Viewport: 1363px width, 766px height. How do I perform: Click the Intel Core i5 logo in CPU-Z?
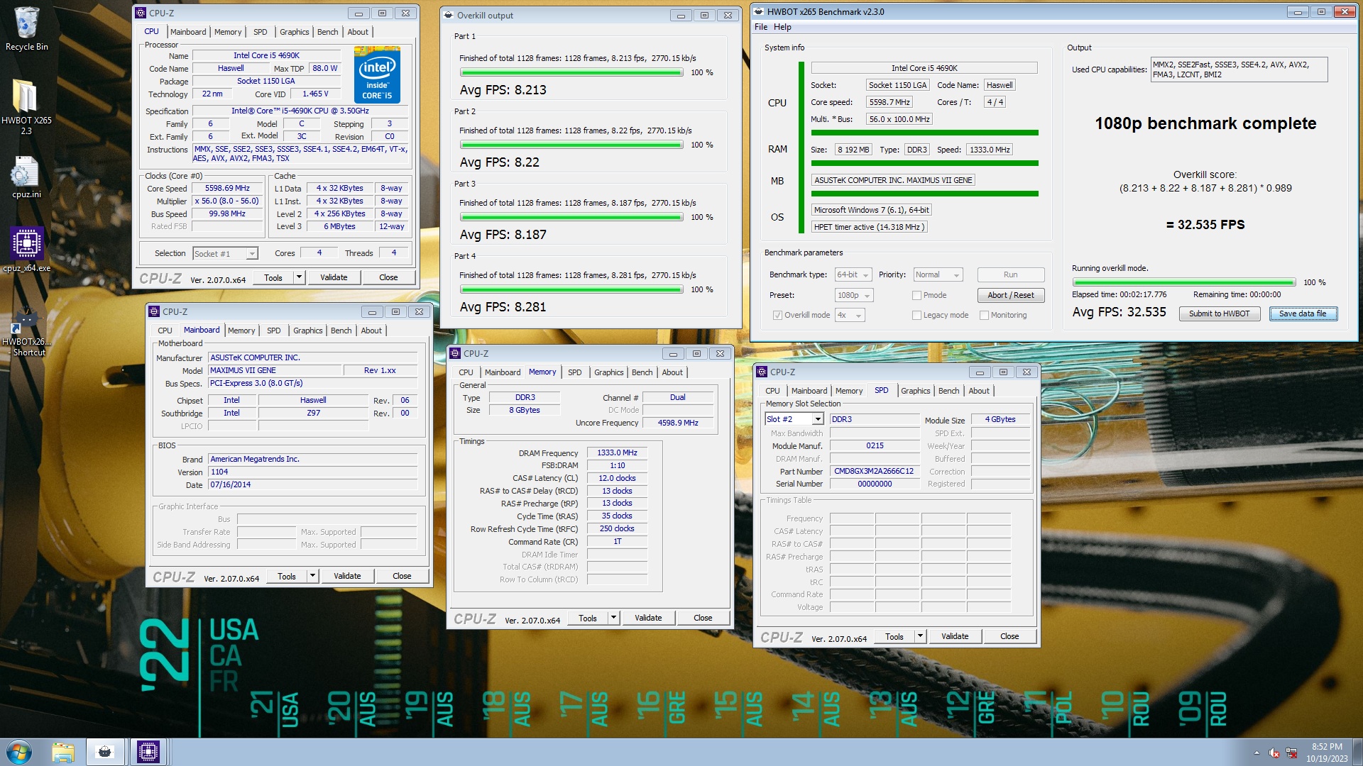click(377, 74)
